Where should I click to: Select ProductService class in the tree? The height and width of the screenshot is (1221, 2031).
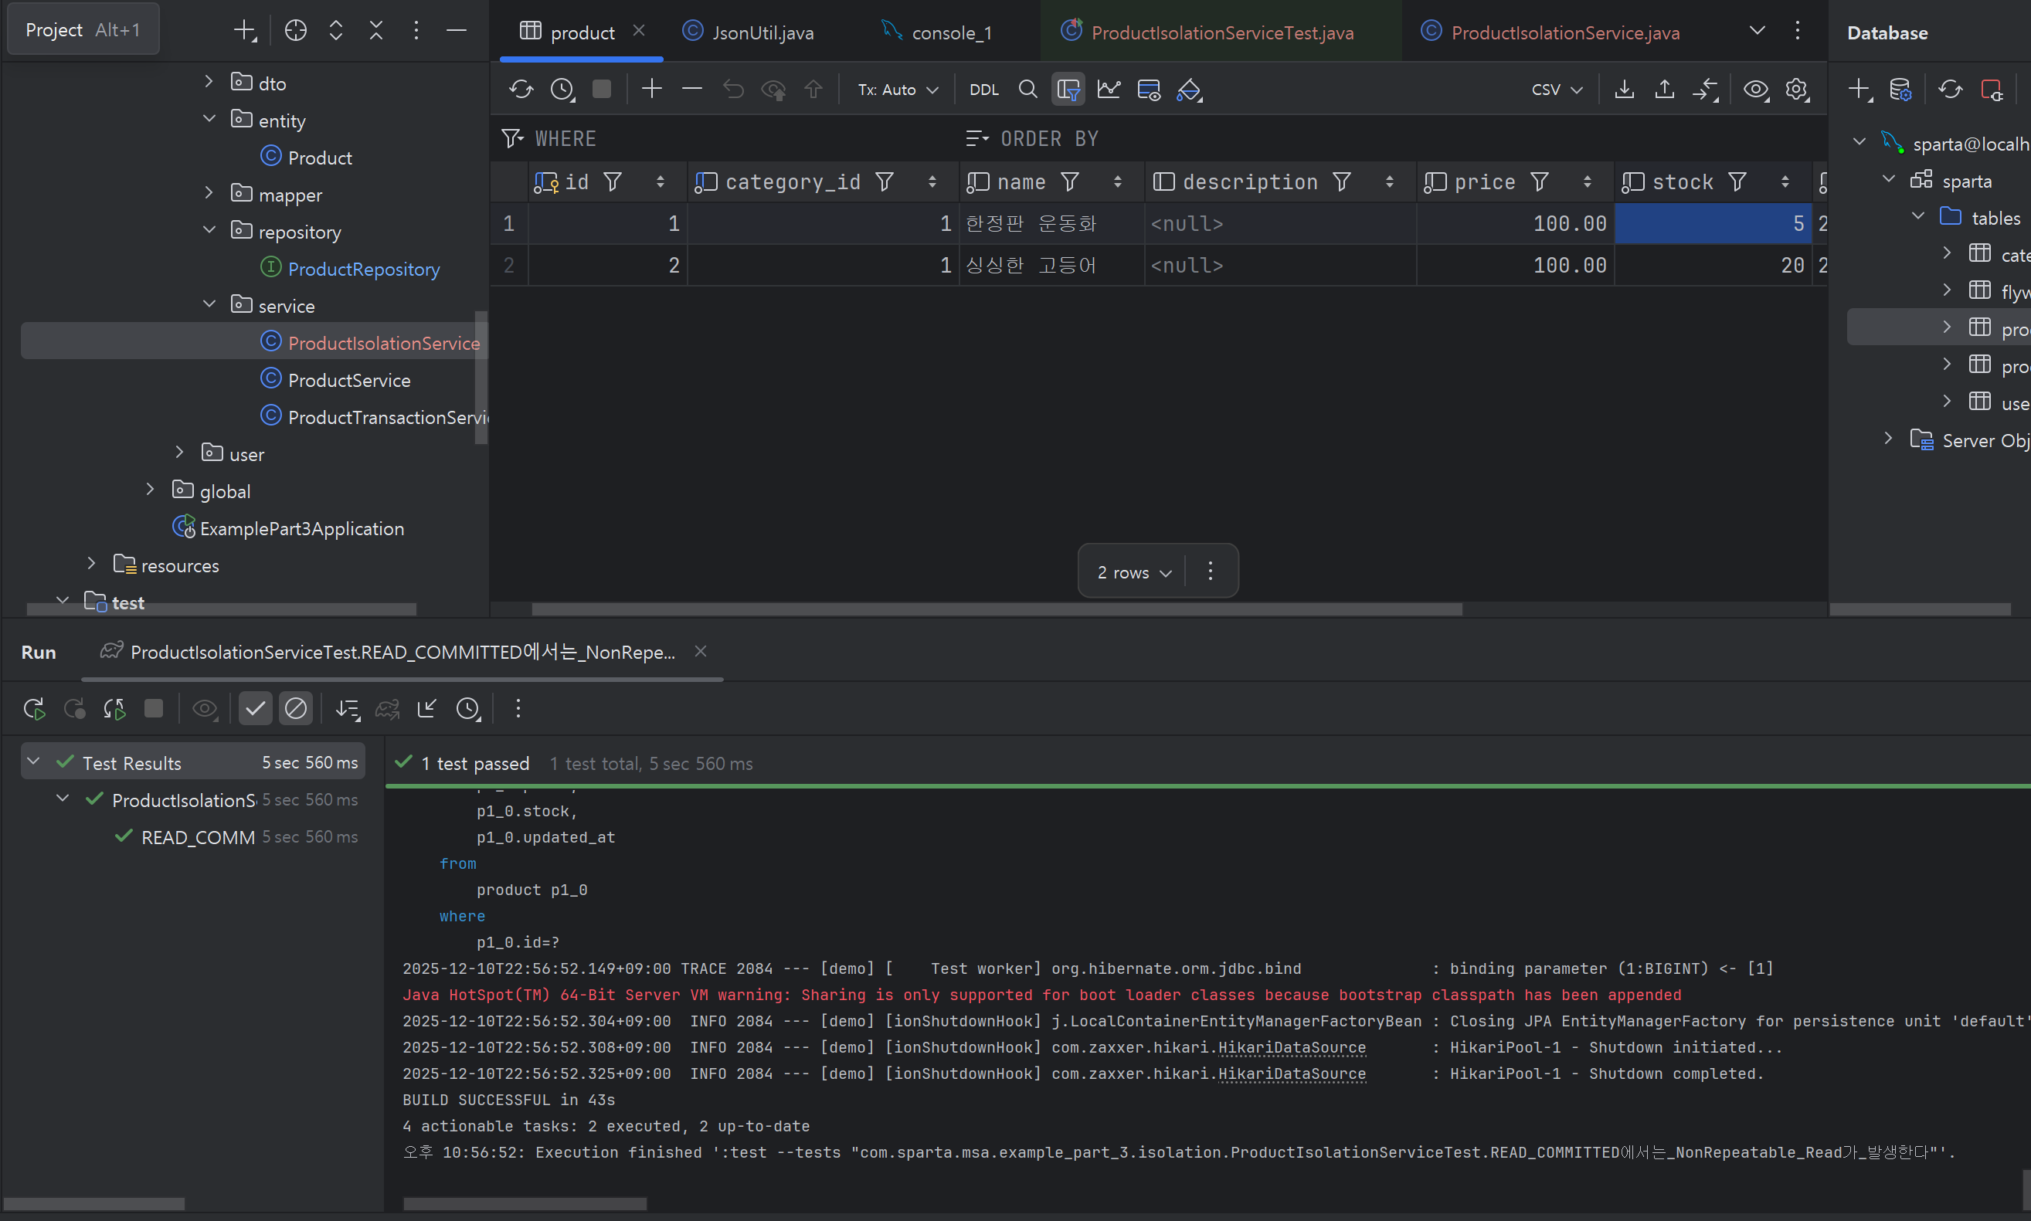tap(348, 379)
